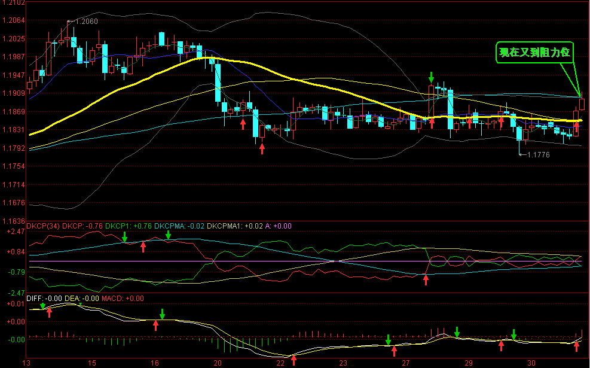Screen dimensions: 590x368
Task: Click the 1.2060 high price marker
Action: click(x=87, y=22)
